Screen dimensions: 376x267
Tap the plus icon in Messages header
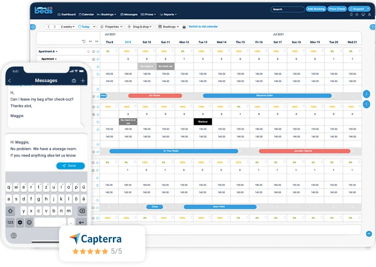[x=83, y=81]
